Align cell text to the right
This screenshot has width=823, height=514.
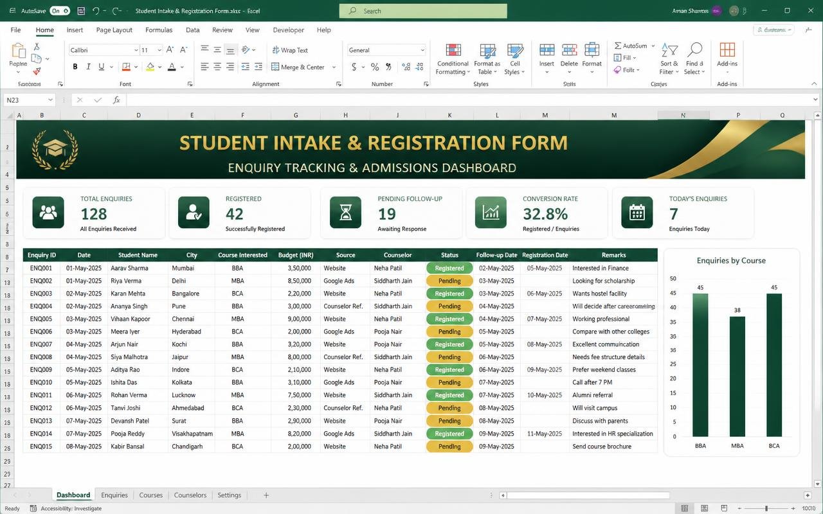231,67
